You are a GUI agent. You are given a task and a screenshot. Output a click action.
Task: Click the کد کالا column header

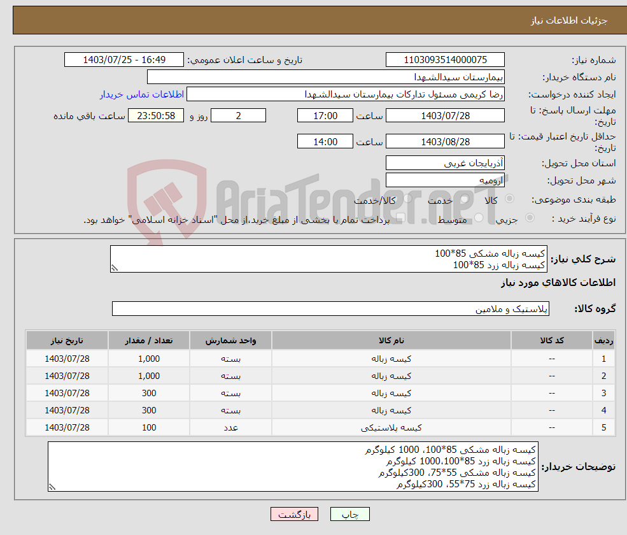click(552, 340)
